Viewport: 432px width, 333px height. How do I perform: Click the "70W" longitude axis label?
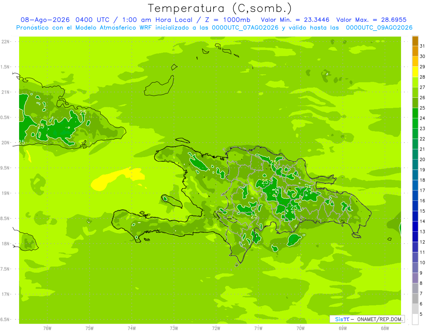[x=301, y=328]
